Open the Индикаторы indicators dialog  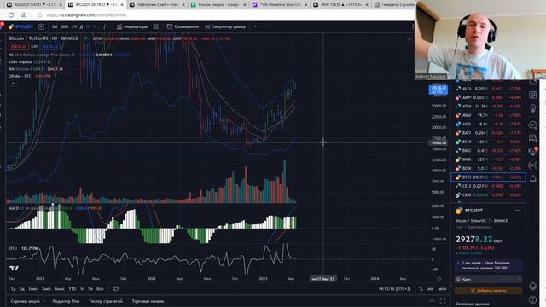pos(132,26)
